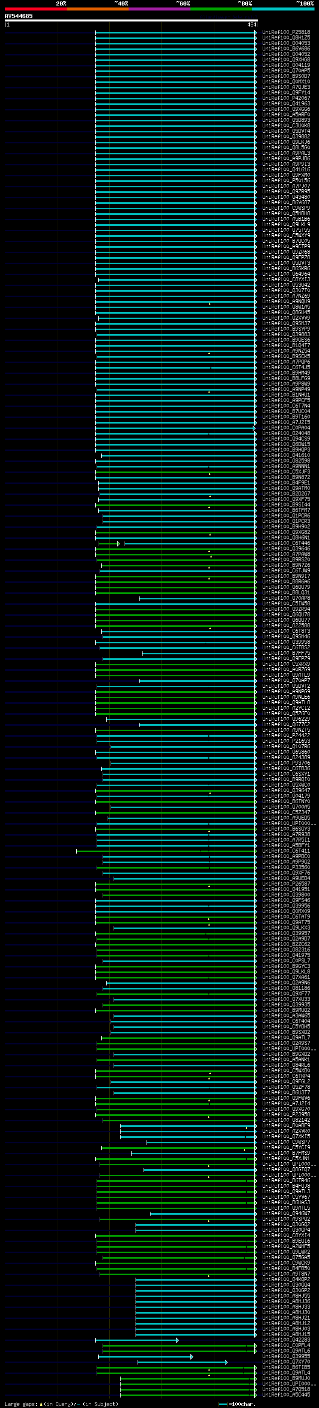Select the query name AV544685
The height and width of the screenshot is (1408, 319).
(x=18, y=16)
